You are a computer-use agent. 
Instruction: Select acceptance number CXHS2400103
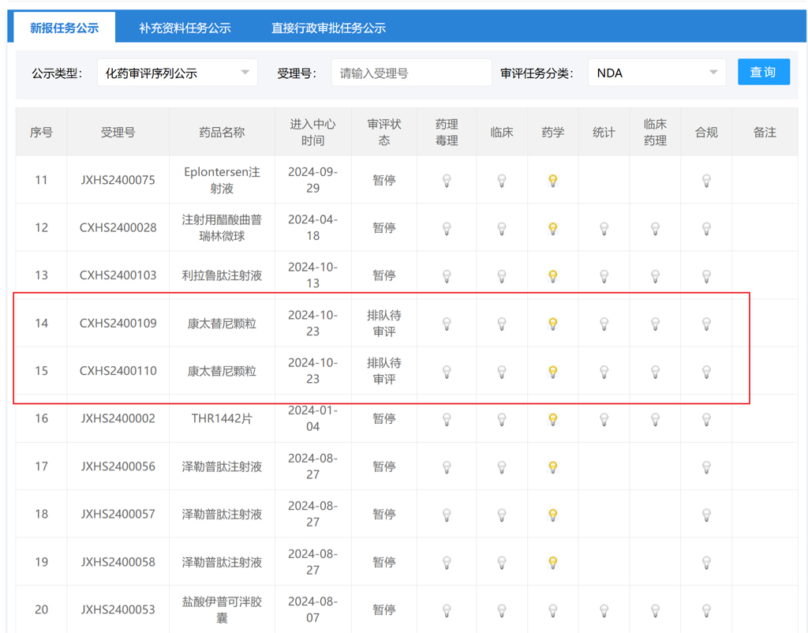[x=118, y=275]
